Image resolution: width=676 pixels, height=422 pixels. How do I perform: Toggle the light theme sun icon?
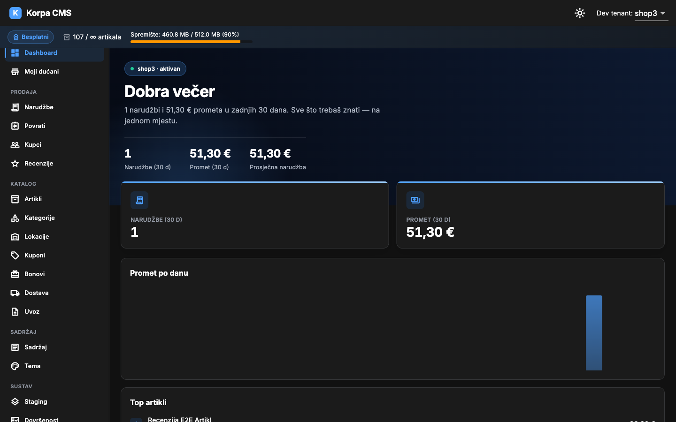point(580,13)
